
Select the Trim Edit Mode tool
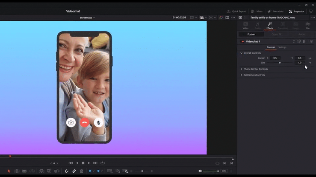(x=17, y=171)
